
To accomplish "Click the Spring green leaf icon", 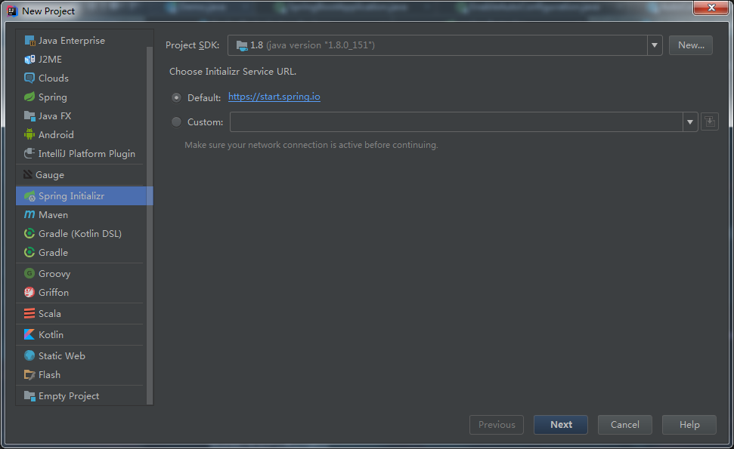I will [x=29, y=97].
